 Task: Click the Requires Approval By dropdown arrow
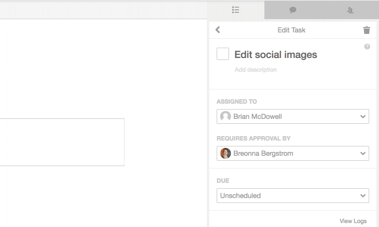[x=363, y=153]
